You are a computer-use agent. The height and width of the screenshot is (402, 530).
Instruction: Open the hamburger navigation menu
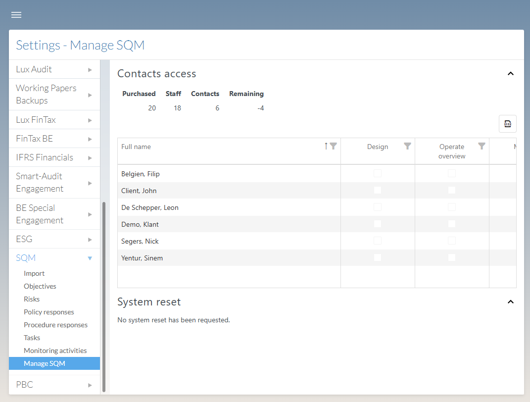pyautogui.click(x=16, y=15)
